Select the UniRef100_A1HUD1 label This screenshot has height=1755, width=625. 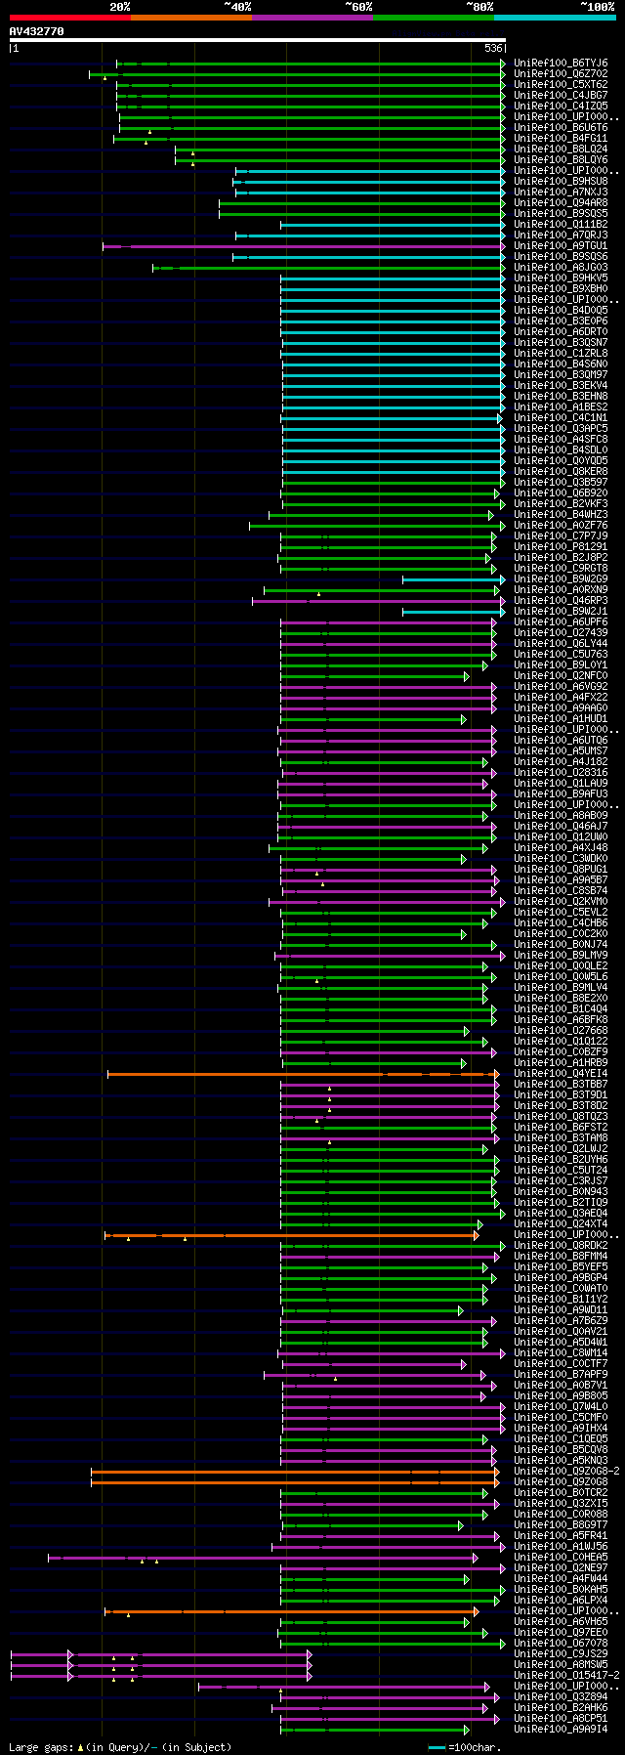coord(561,719)
